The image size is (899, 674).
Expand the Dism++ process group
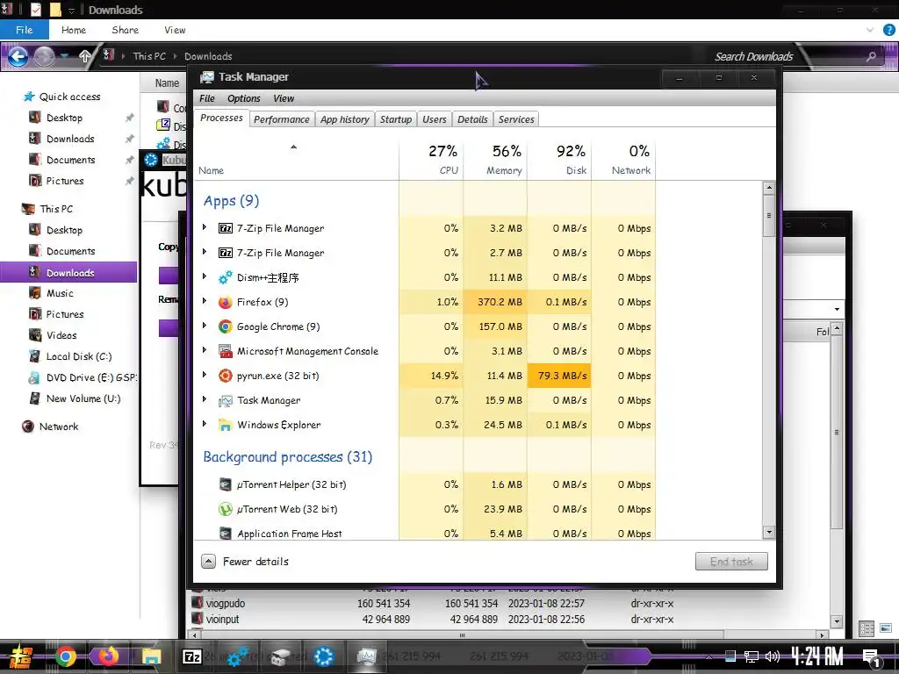[205, 276]
